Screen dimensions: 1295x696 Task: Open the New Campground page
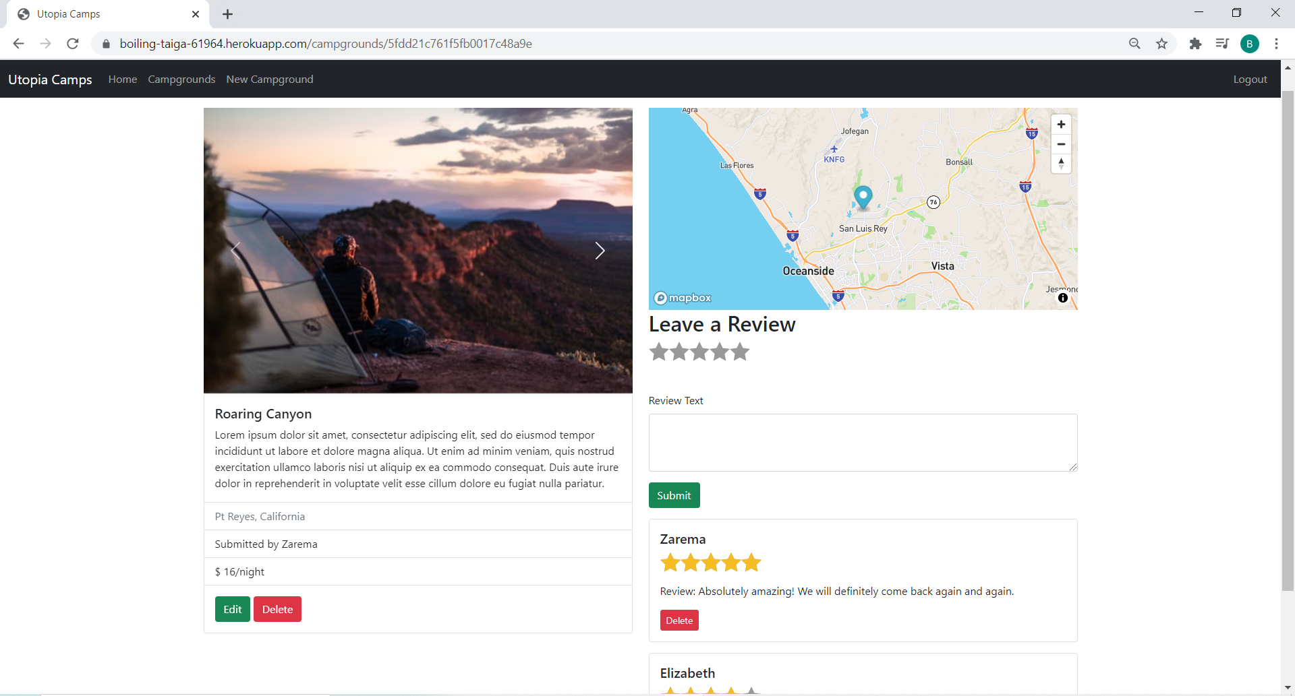(269, 79)
